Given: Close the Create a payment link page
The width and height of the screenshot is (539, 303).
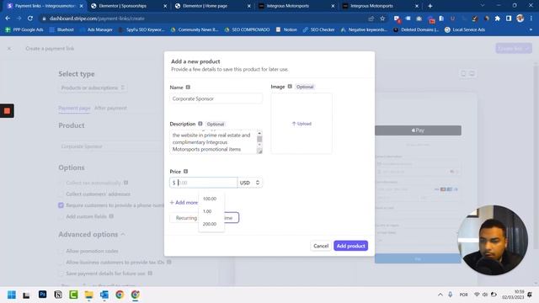Looking at the screenshot, I should [x=9, y=49].
